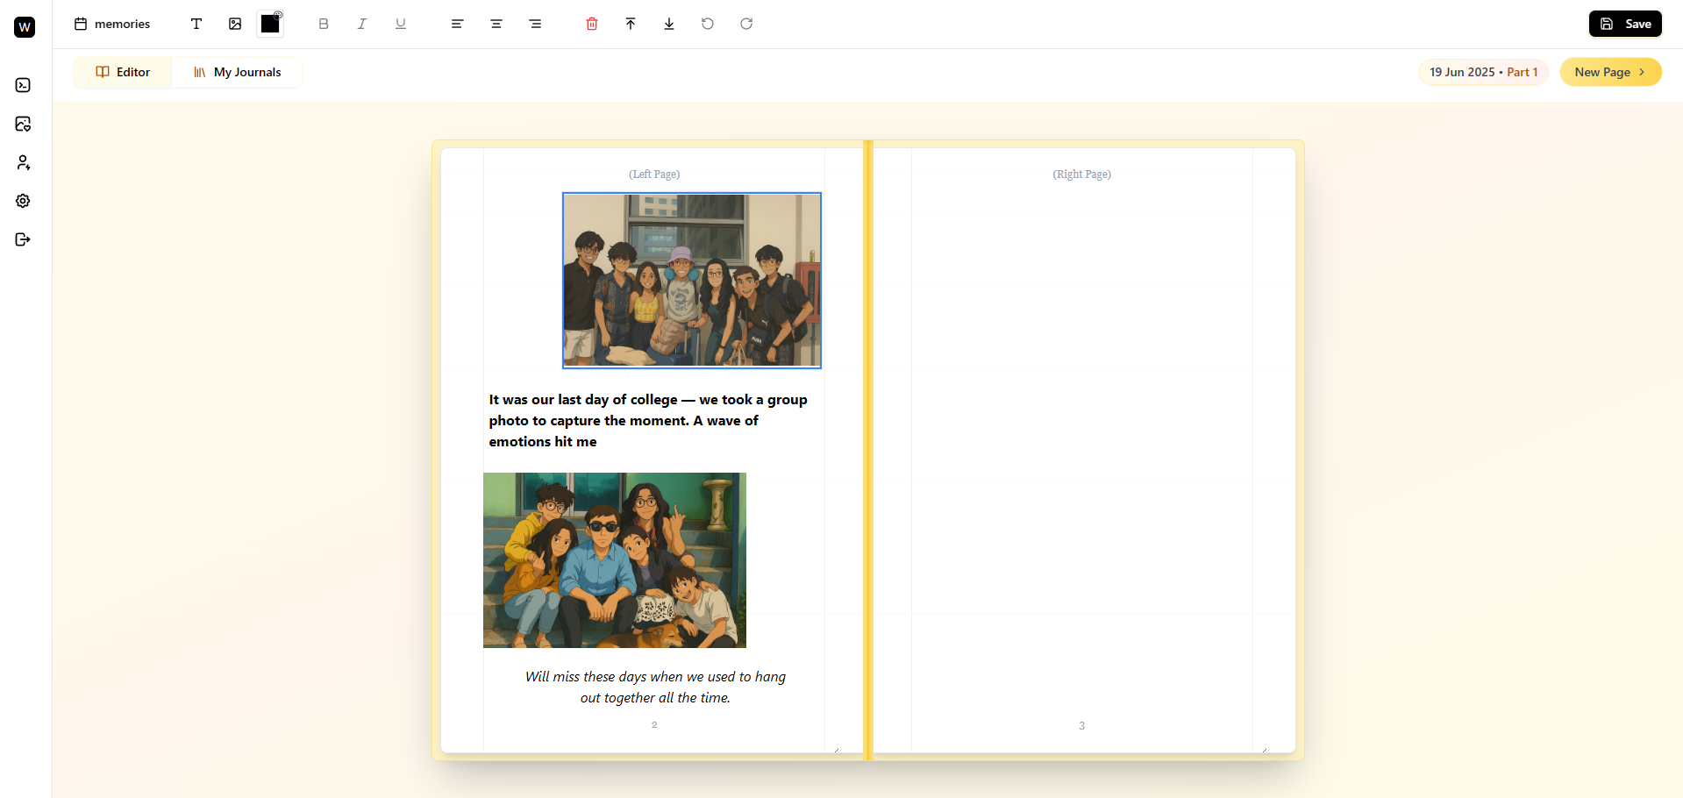Toggle underline formatting
1683x798 pixels.
point(400,24)
